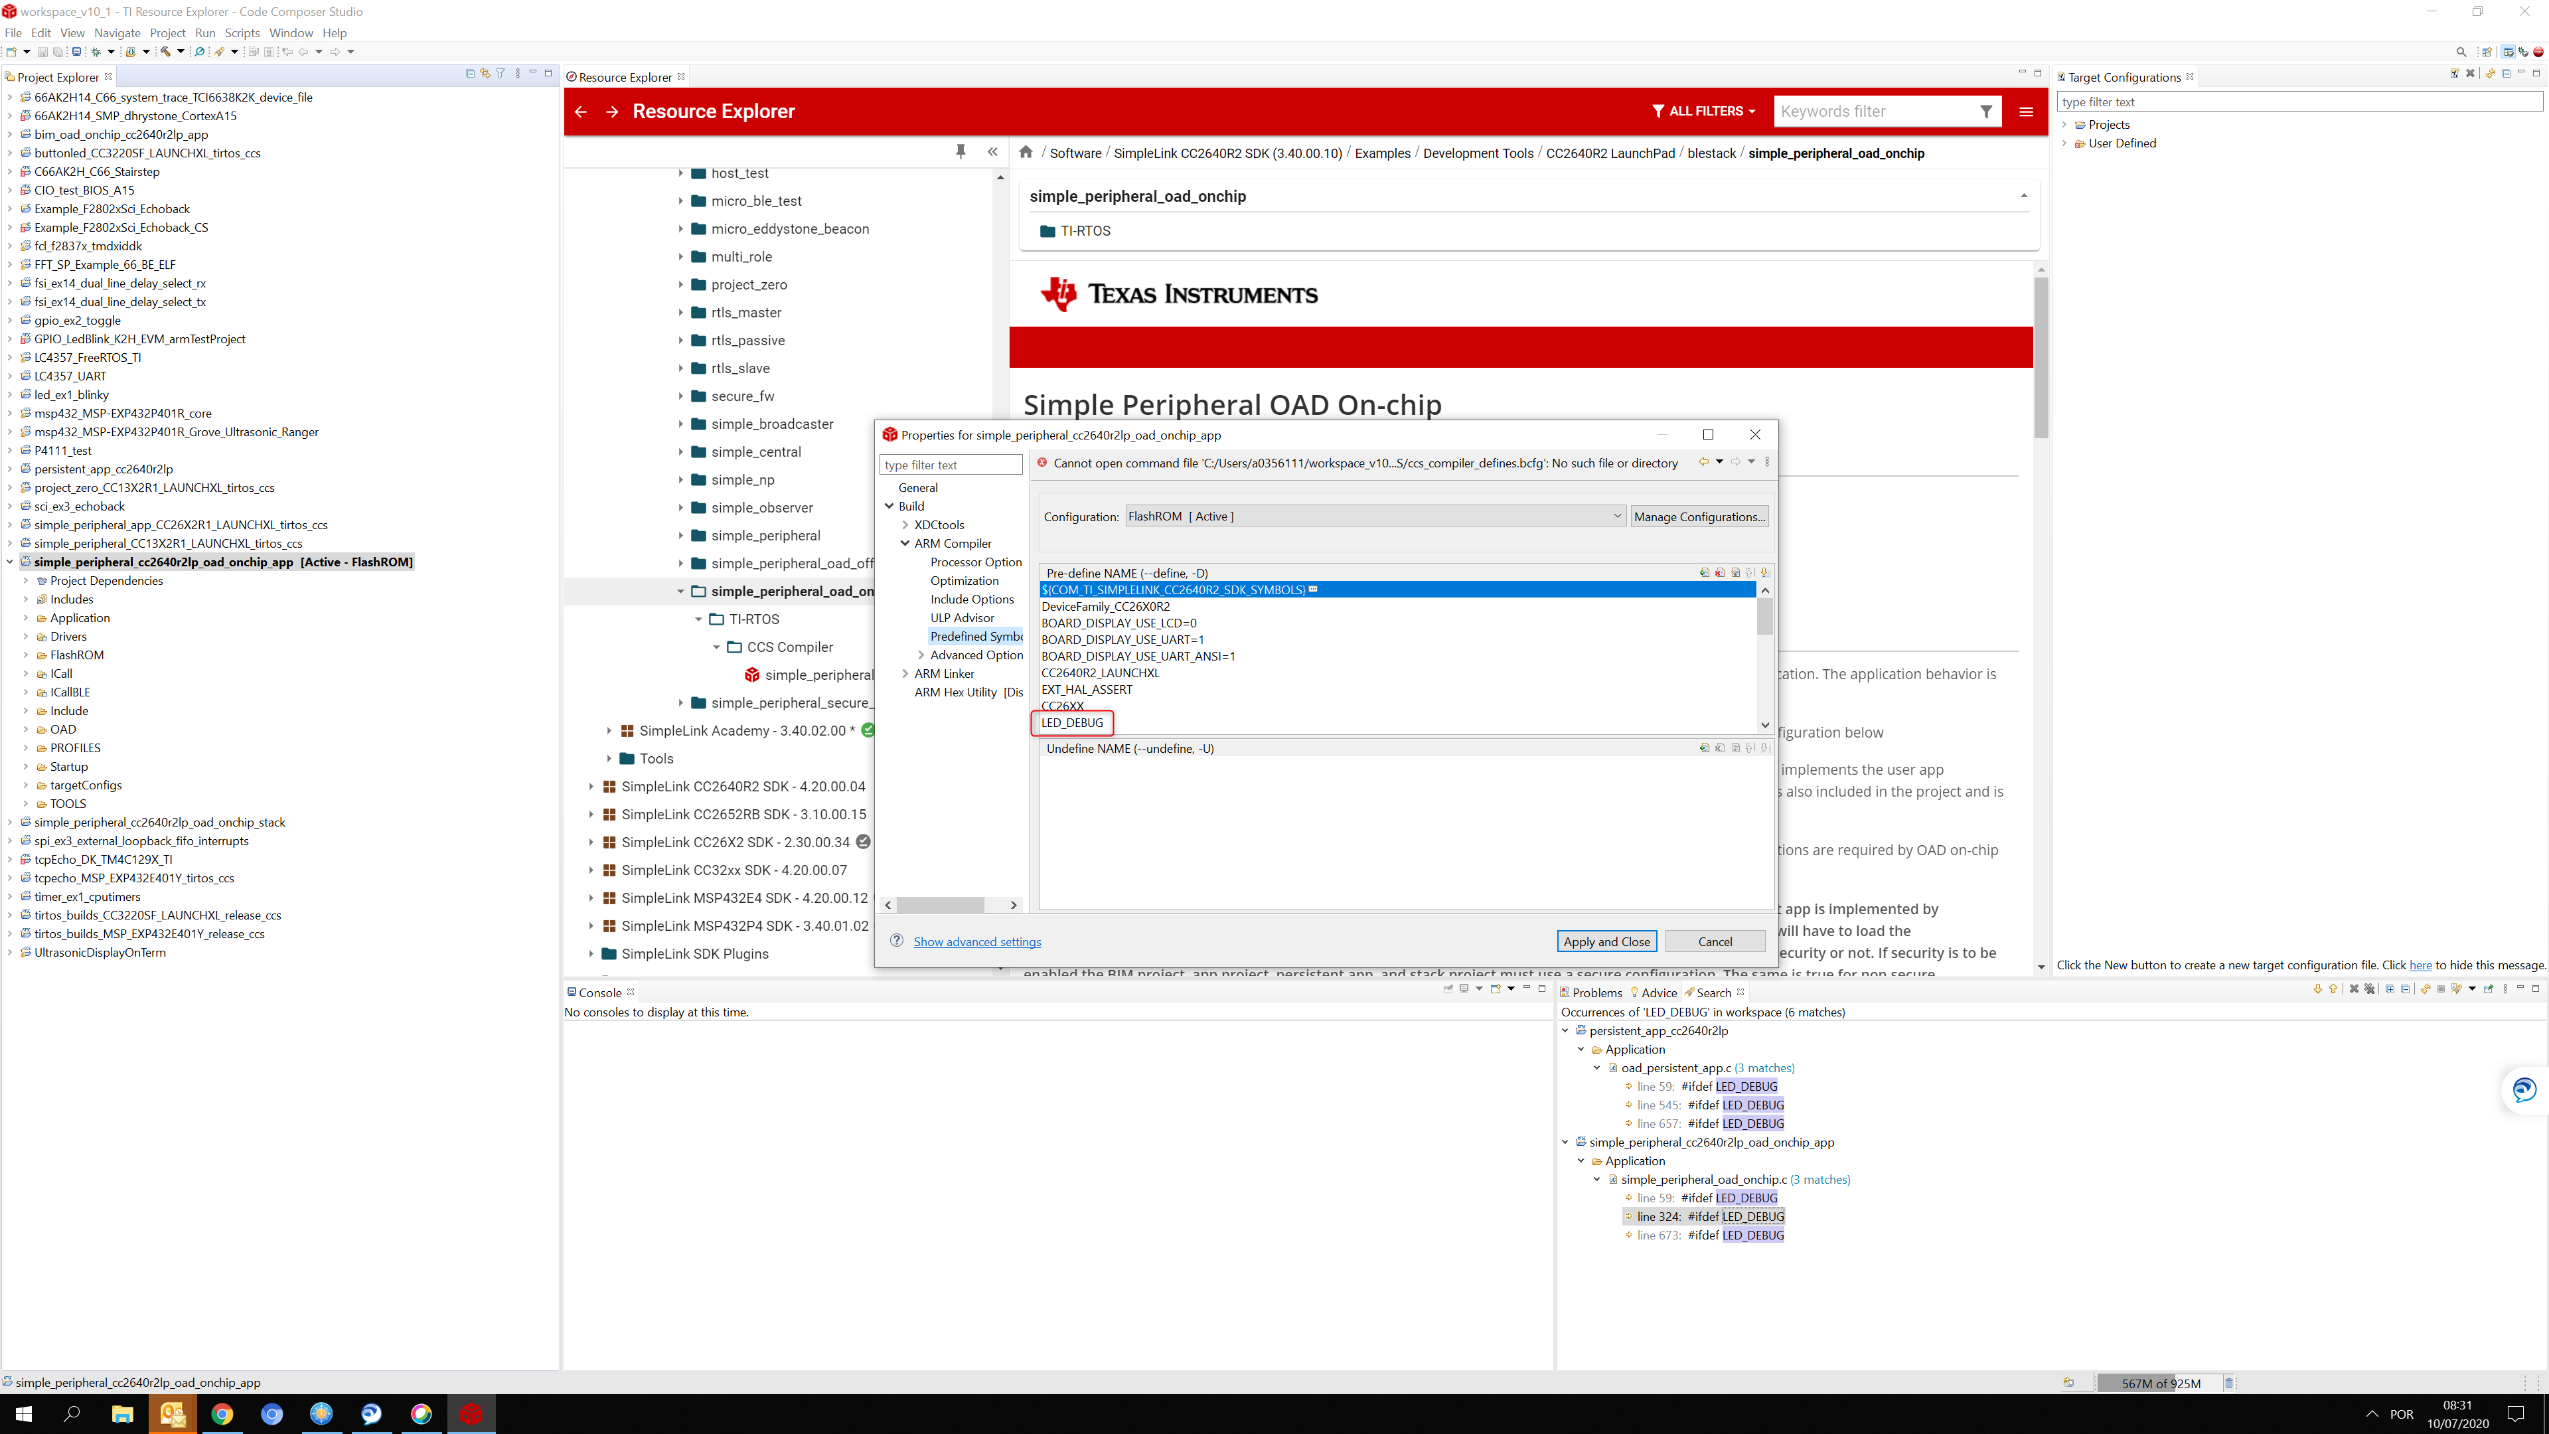Edit the selected pre-define symbol

(1736, 573)
